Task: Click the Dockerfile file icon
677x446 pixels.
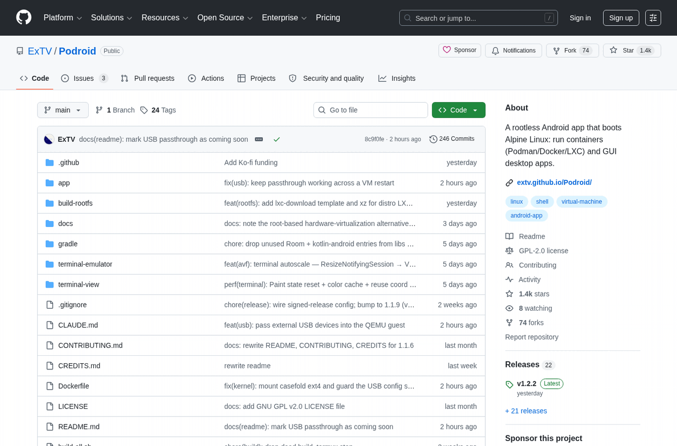Action: 50,386
